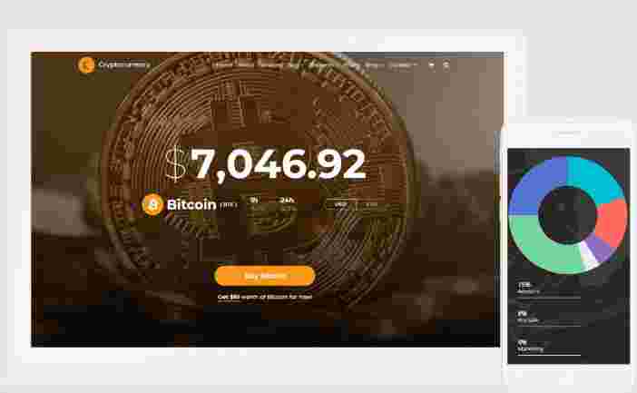The height and width of the screenshot is (393, 637).
Task: Open the free Bitcoin offer link
Action: (264, 297)
